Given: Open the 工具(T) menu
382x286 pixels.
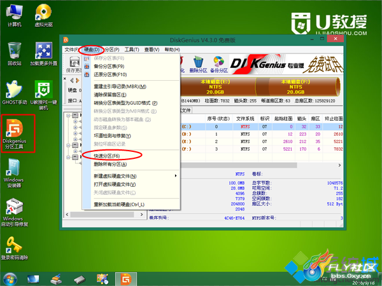Looking at the screenshot, I should click(132, 50).
